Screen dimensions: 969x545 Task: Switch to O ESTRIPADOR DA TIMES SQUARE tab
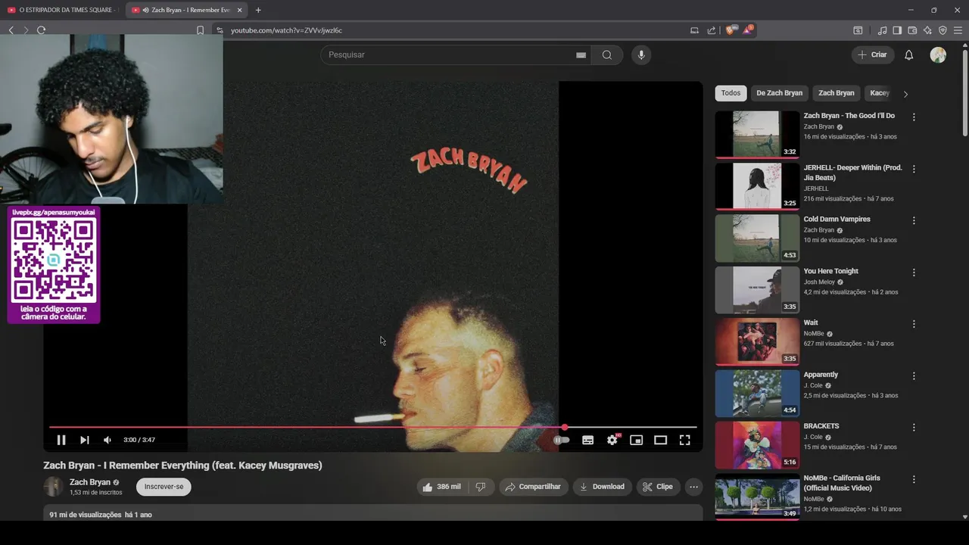[x=62, y=10]
